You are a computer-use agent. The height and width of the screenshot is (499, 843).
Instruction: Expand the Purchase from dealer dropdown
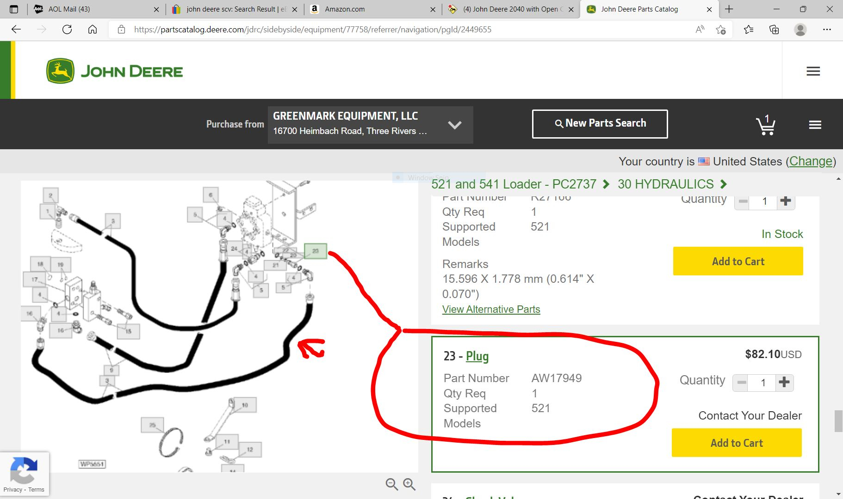coord(455,125)
